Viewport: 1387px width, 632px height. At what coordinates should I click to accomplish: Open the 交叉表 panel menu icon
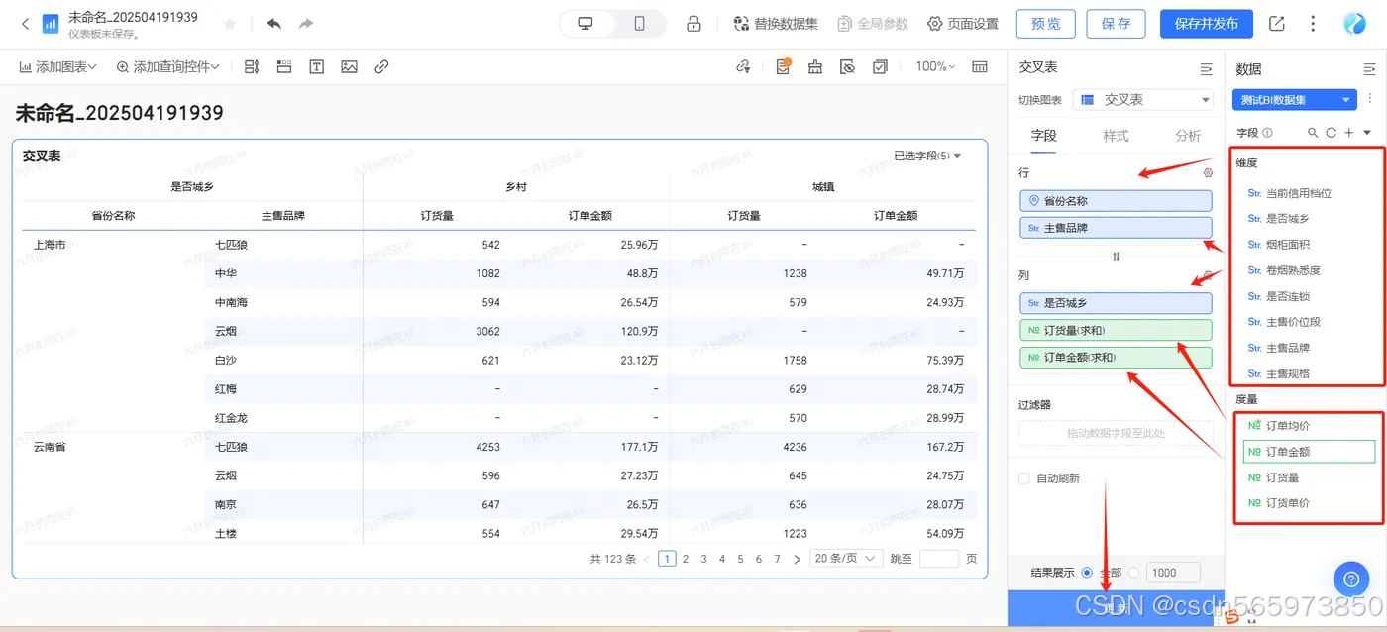[x=1206, y=68]
